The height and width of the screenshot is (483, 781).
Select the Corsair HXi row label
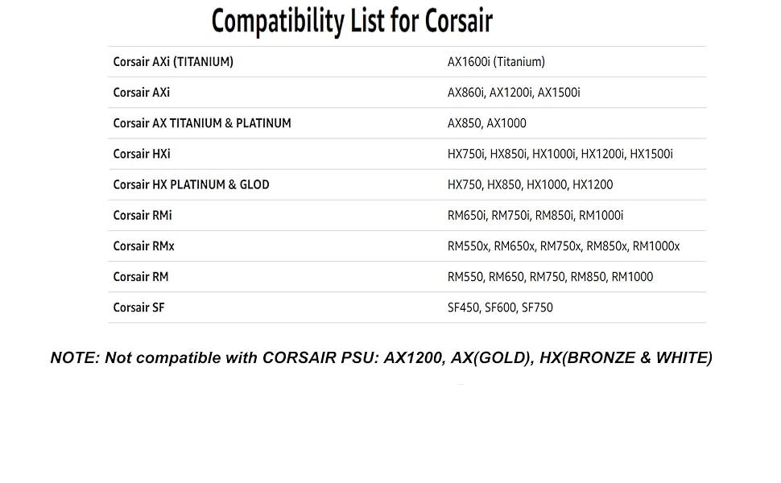[x=142, y=154]
